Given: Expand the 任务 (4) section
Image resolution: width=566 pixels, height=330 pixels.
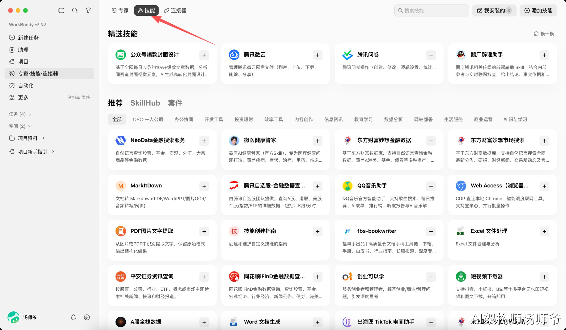Looking at the screenshot, I should coord(20,114).
